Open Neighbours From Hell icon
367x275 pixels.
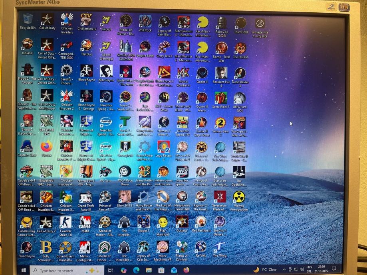pyautogui.click(x=182, y=201)
